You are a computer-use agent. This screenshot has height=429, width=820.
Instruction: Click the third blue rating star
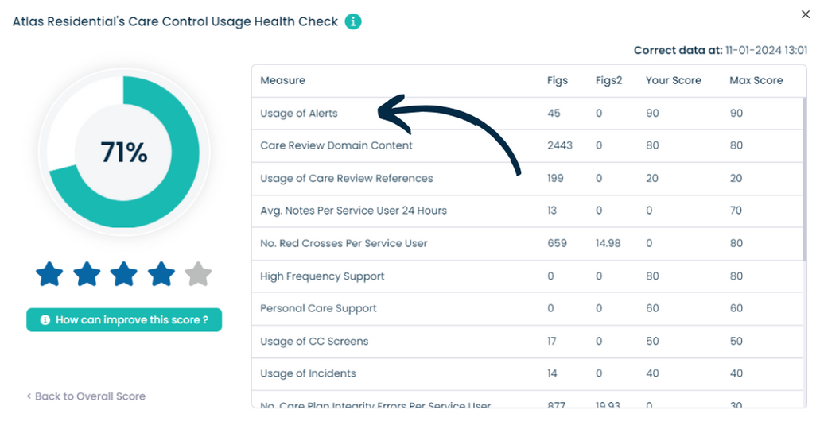[x=124, y=275]
